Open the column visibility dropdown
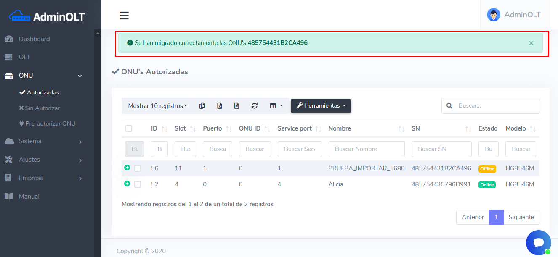558x257 pixels. 276,106
